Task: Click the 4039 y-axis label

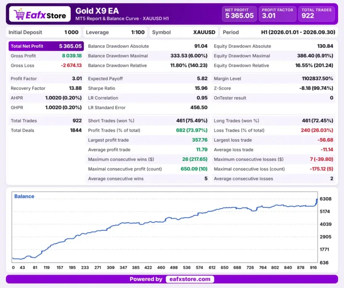Action: point(325,224)
